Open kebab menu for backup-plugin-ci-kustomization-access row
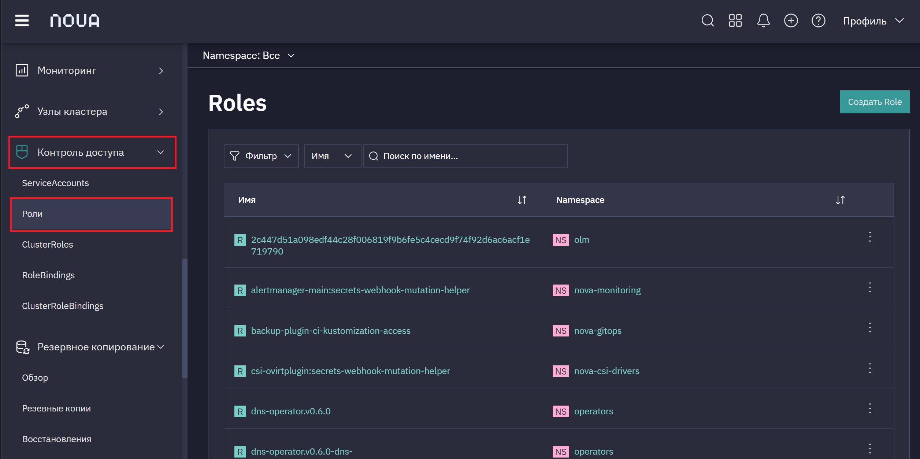Image resolution: width=920 pixels, height=459 pixels. [x=870, y=327]
